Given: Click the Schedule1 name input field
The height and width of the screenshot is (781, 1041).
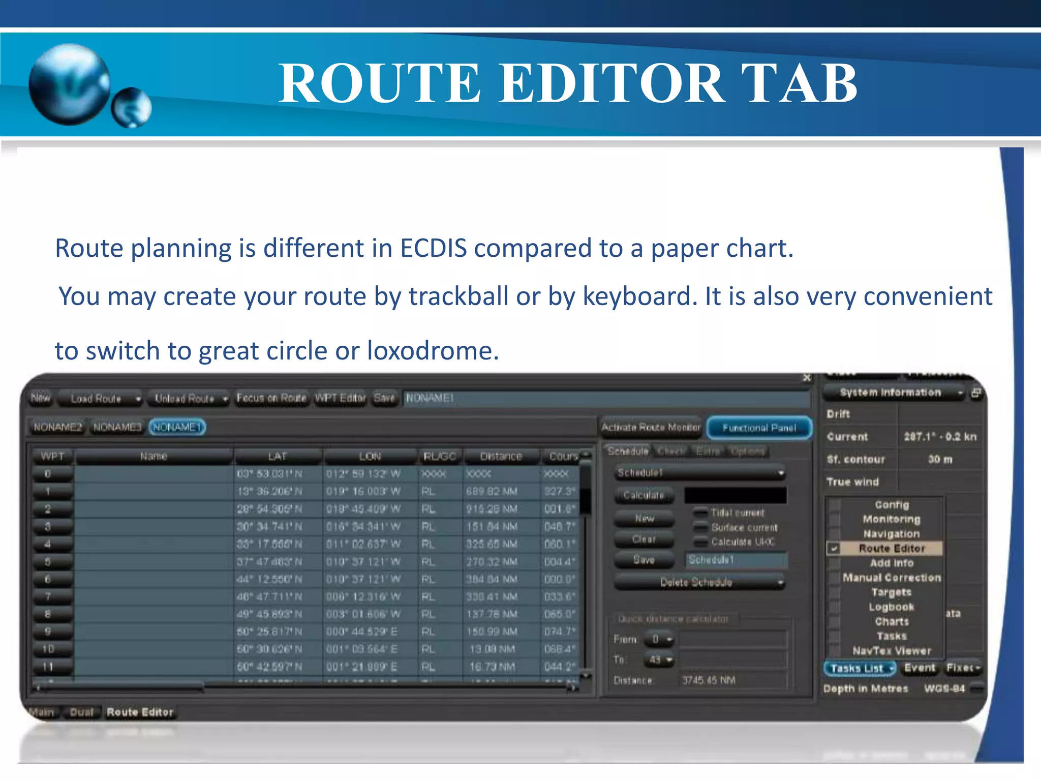Looking at the screenshot, I should [x=736, y=560].
